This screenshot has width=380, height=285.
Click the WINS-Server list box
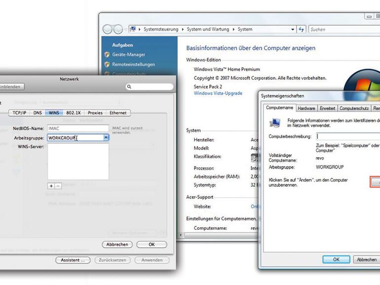click(x=78, y=162)
